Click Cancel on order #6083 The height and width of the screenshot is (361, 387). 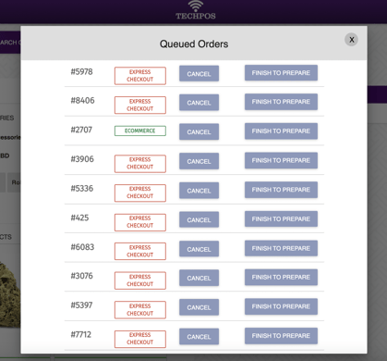(x=199, y=249)
